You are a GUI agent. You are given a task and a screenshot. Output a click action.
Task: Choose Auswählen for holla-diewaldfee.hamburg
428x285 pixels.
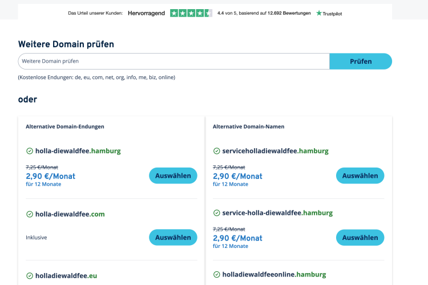click(x=173, y=176)
